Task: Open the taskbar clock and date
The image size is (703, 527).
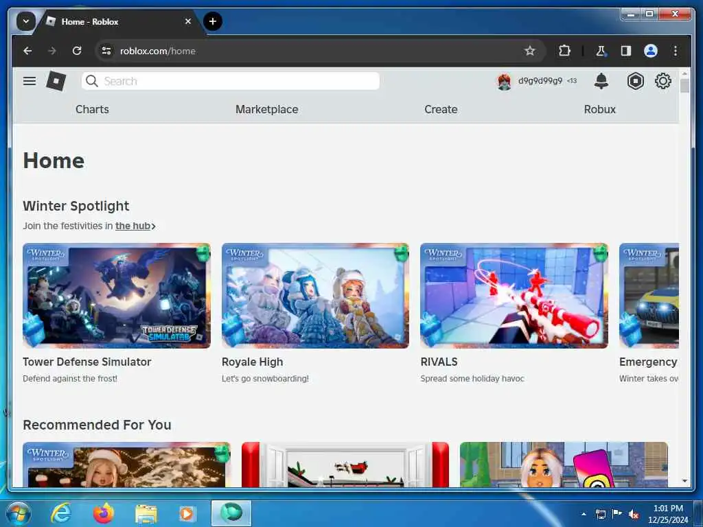Action: (x=667, y=514)
